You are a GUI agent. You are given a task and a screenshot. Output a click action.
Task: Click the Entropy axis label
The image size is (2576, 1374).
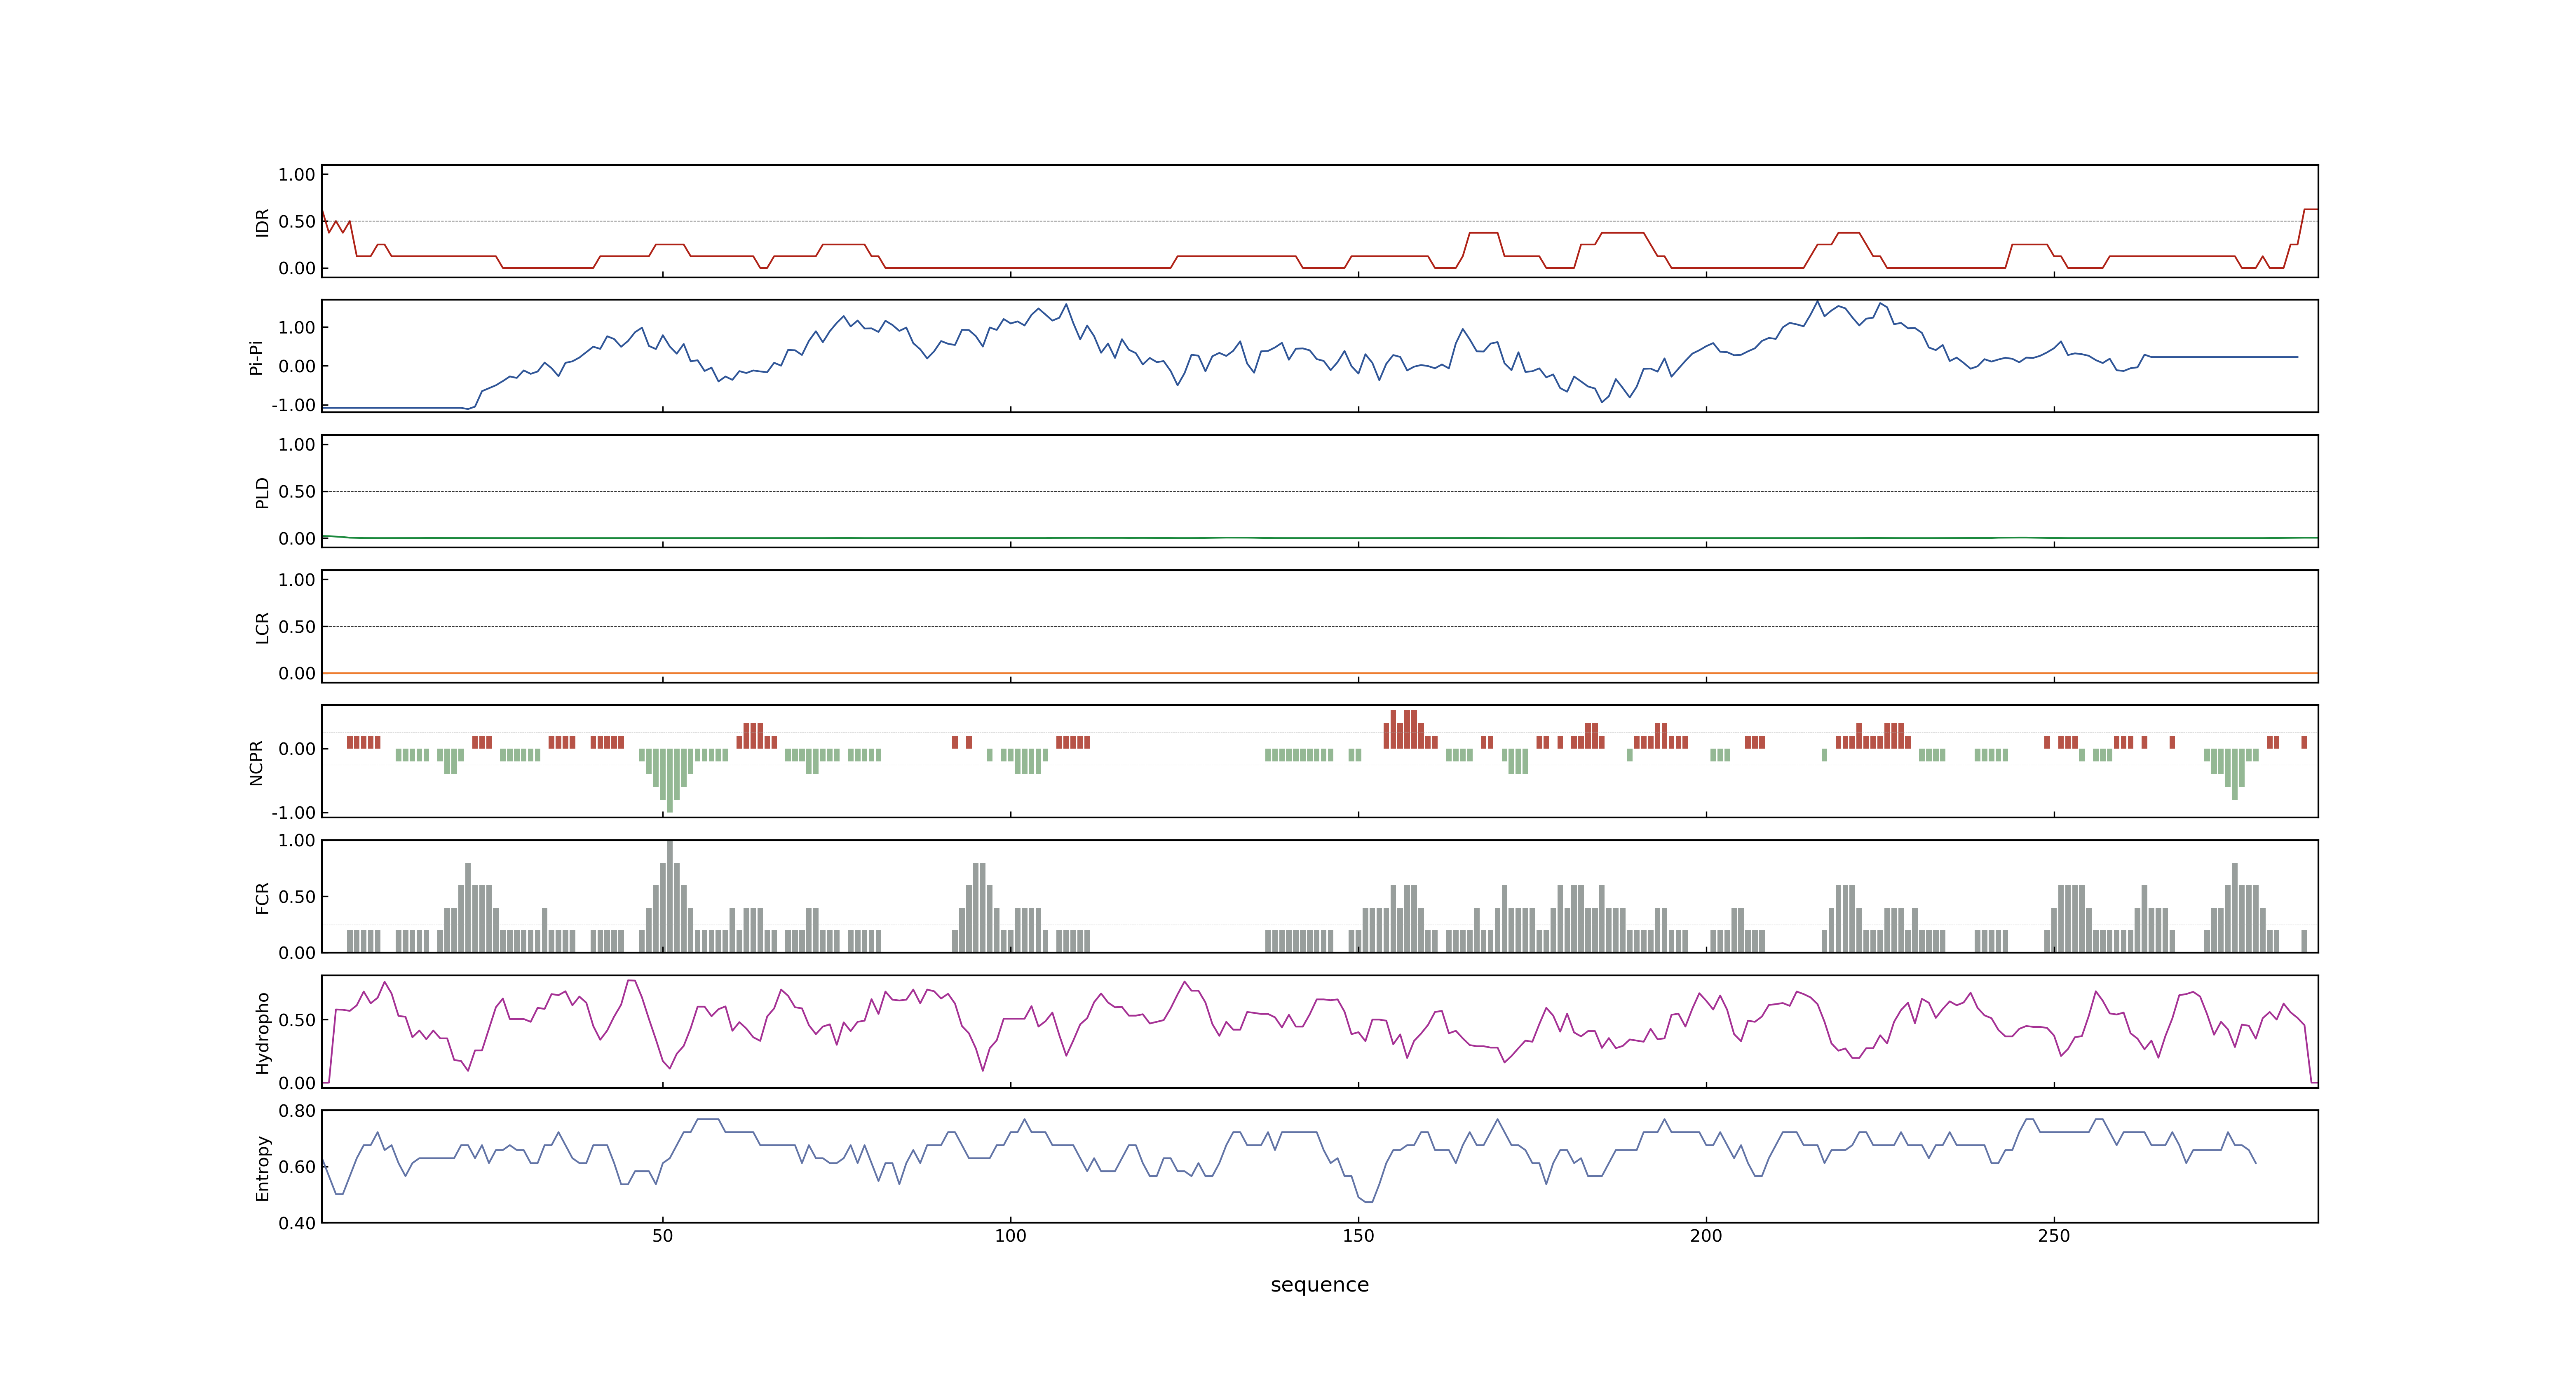click(x=262, y=1167)
